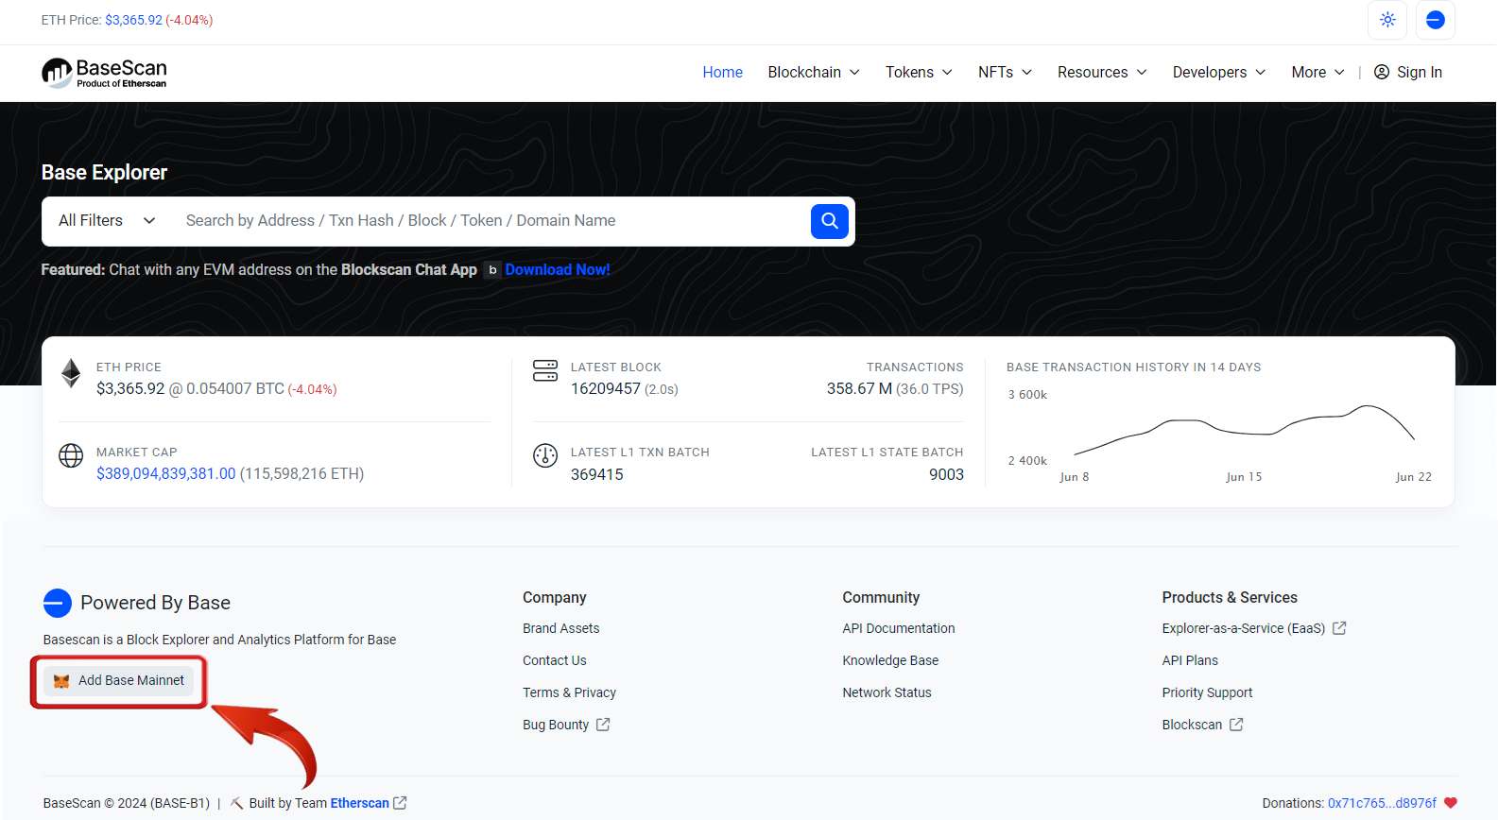Open Priority Support link

click(x=1207, y=692)
